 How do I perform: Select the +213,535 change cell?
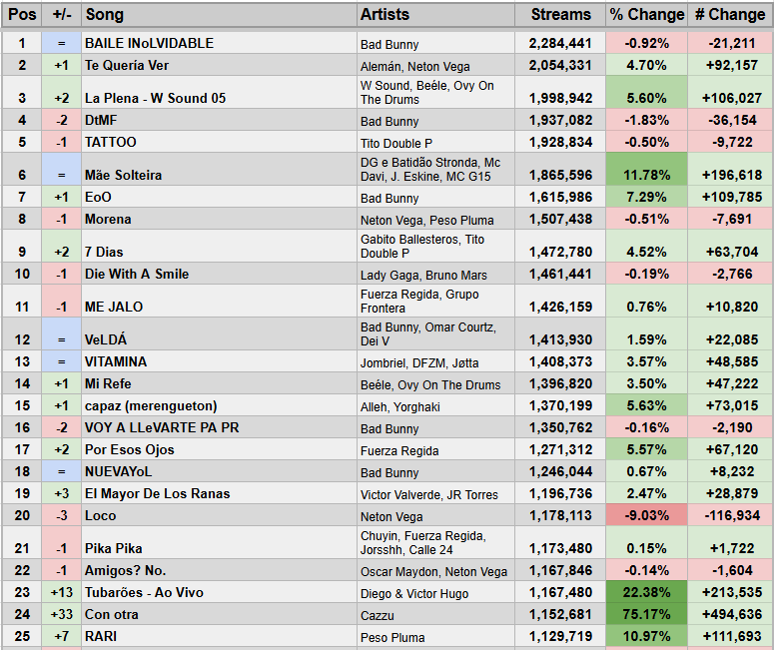tap(730, 592)
